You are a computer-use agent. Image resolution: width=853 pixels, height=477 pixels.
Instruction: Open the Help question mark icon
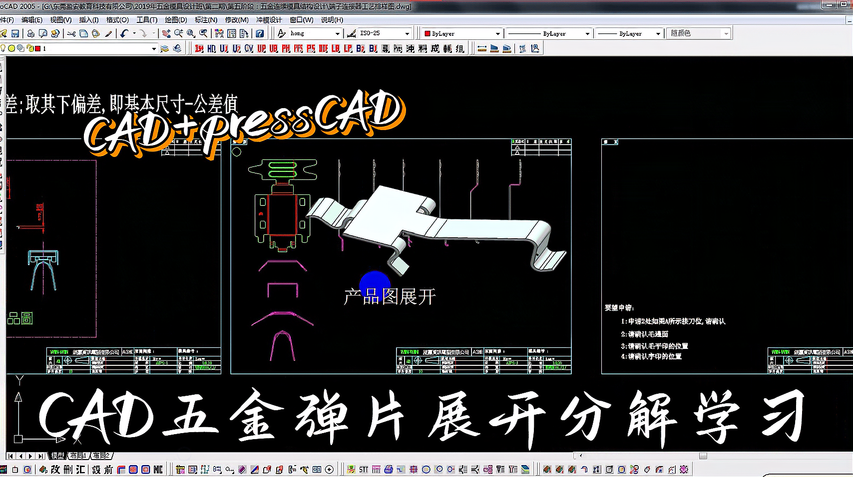click(260, 33)
